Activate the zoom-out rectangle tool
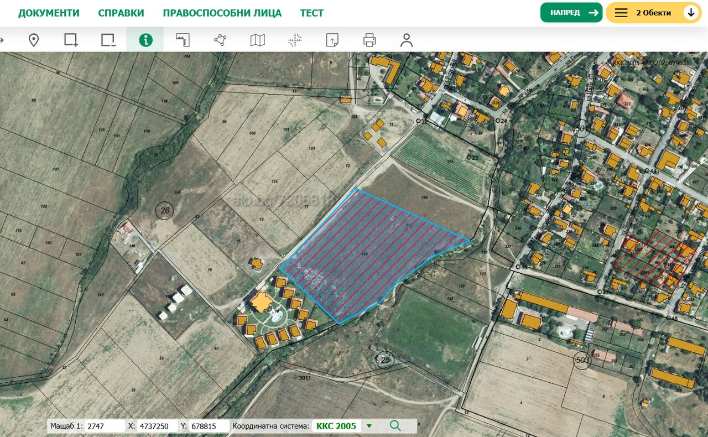The height and width of the screenshot is (437, 708). tap(108, 40)
